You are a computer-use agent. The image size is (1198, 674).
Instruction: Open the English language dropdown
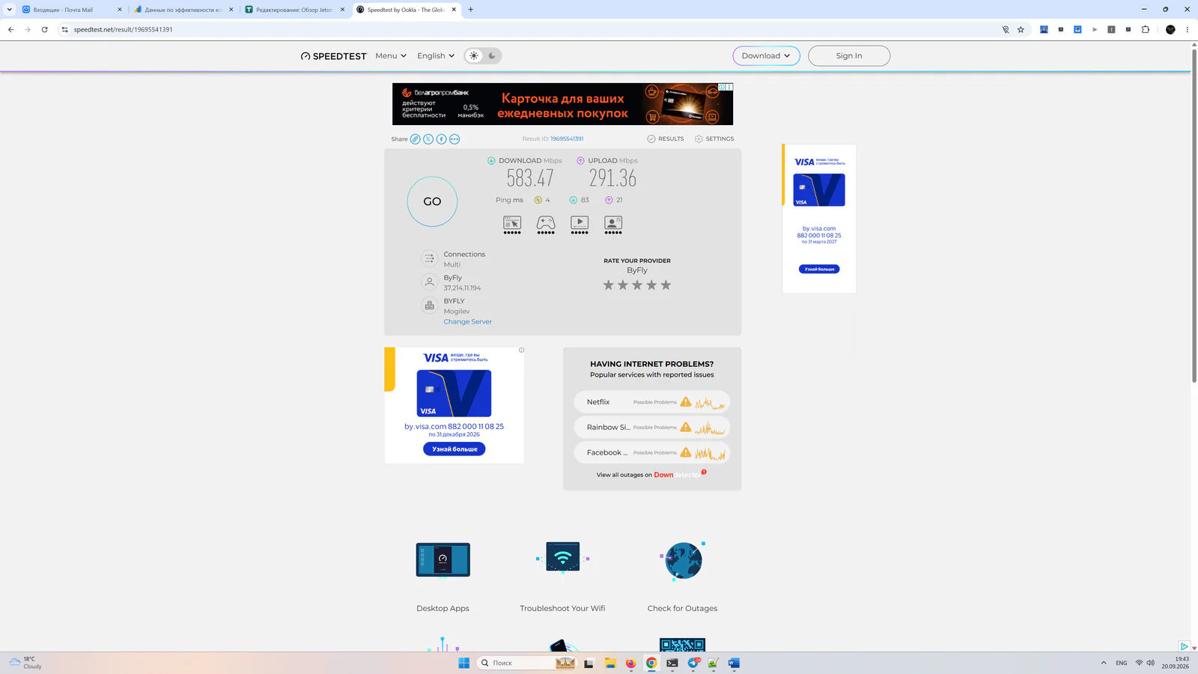pos(436,56)
